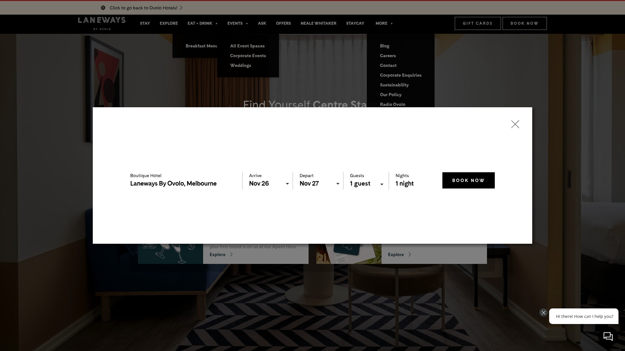This screenshot has height=351, width=625.
Task: Open the Careers link
Action: [x=388, y=56]
